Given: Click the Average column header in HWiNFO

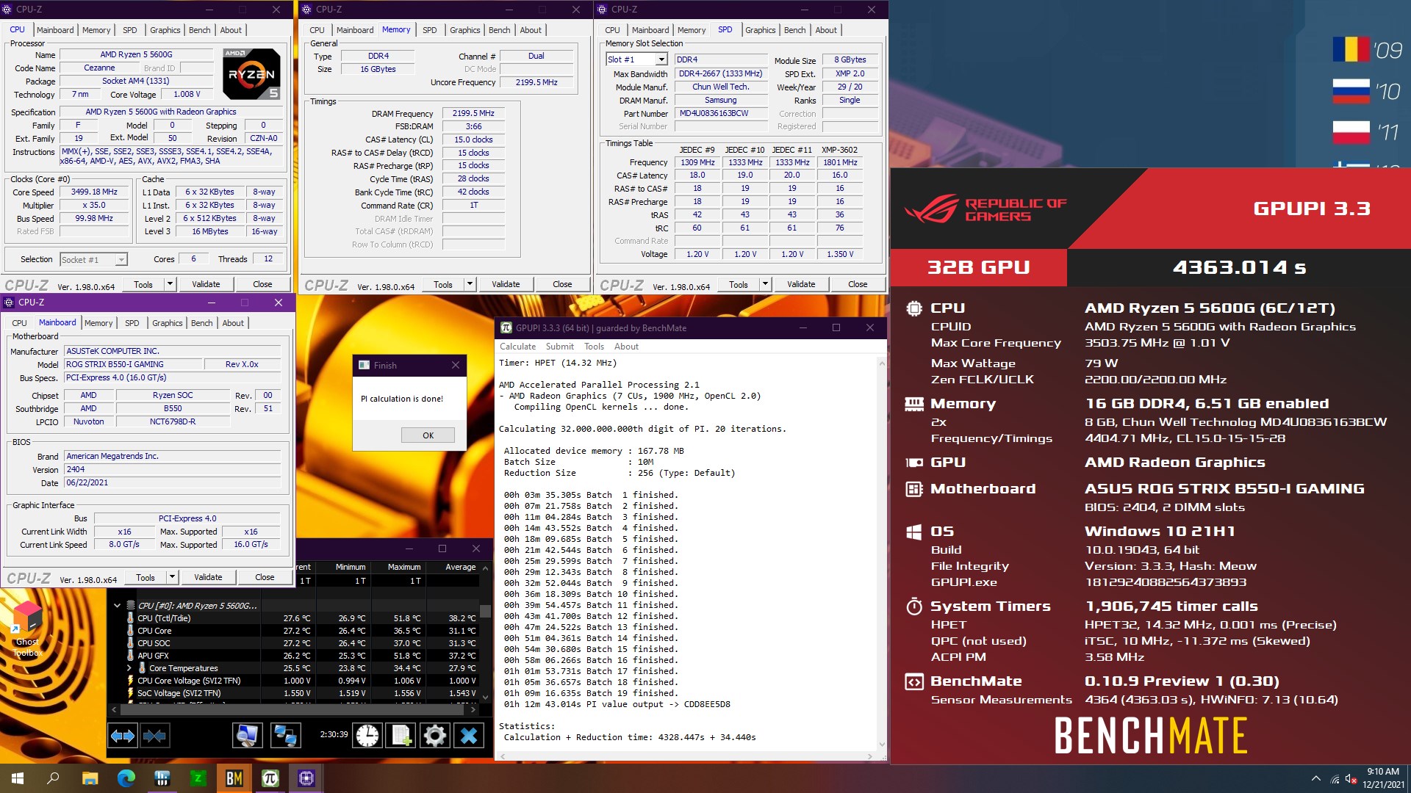Looking at the screenshot, I should 460,567.
